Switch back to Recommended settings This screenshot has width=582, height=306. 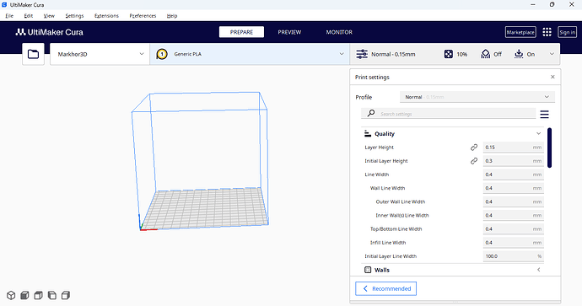(x=386, y=288)
